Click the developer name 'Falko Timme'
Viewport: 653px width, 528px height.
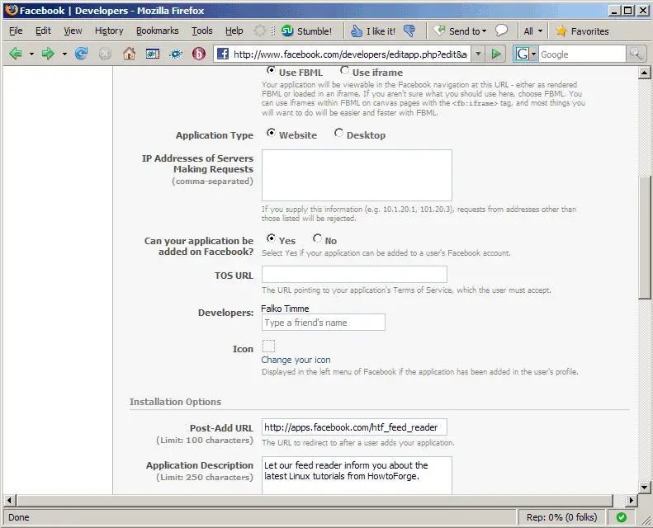(285, 309)
